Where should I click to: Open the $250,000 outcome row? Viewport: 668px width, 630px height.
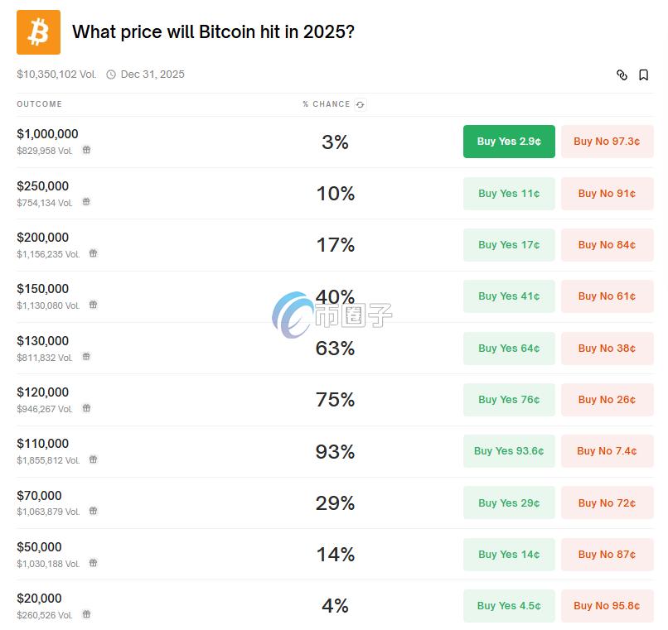[x=42, y=186]
